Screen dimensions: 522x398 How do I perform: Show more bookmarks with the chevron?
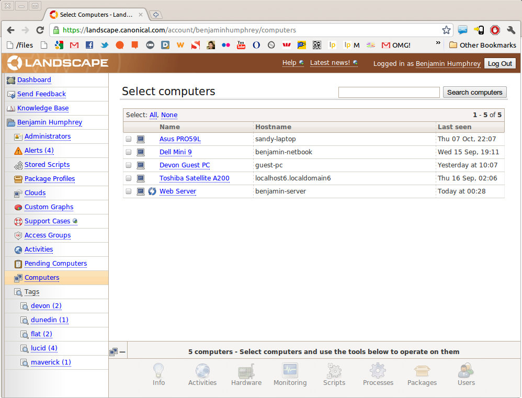pos(438,43)
